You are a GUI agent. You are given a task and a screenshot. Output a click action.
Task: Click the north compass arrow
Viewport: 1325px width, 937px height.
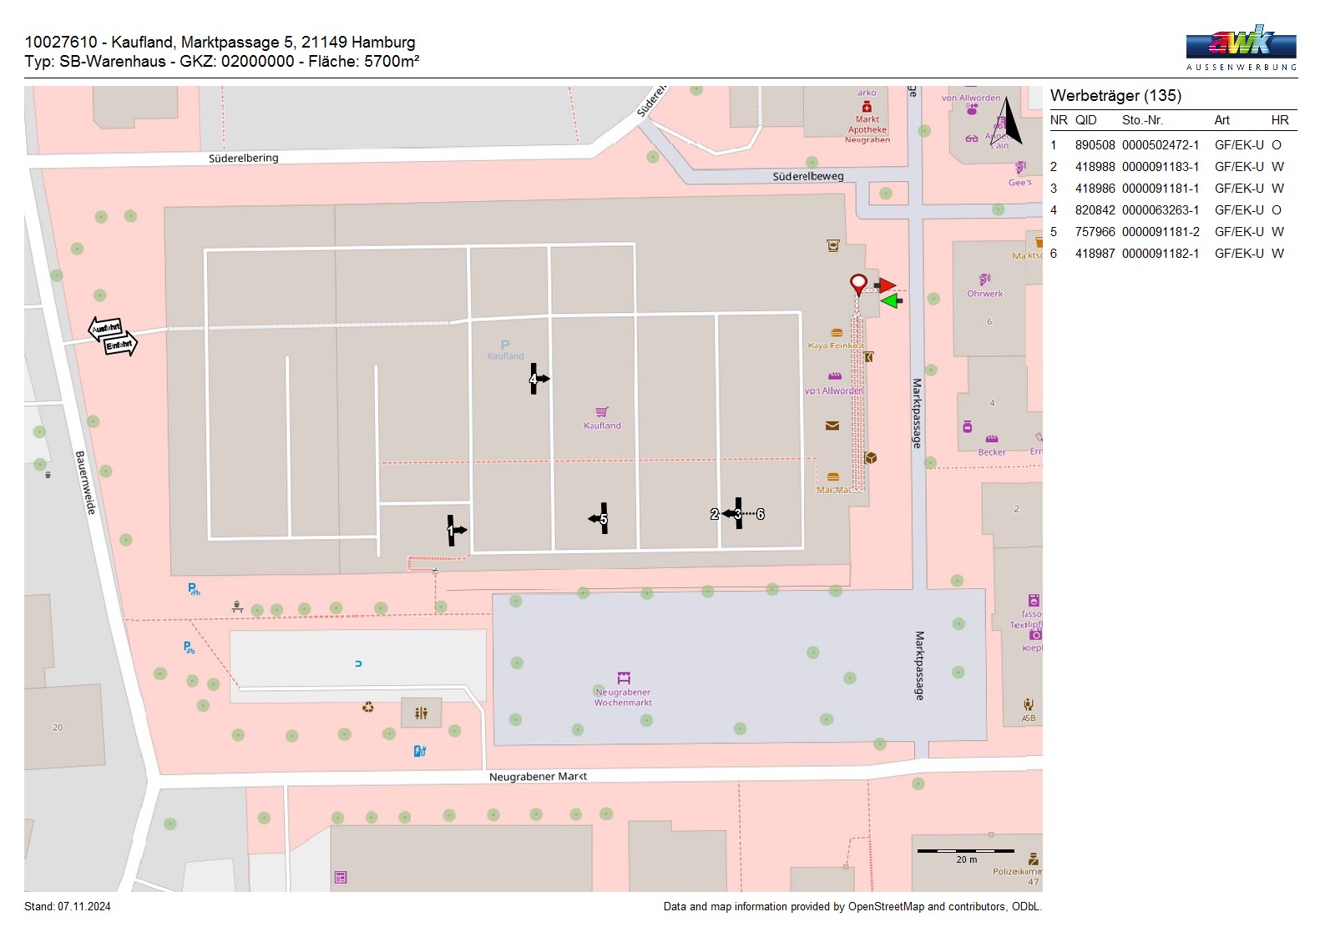[x=1010, y=121]
